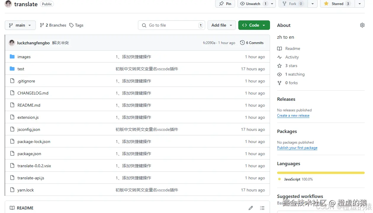Click the translate repository name
Screen dimensions: 373x213
click(26, 4)
